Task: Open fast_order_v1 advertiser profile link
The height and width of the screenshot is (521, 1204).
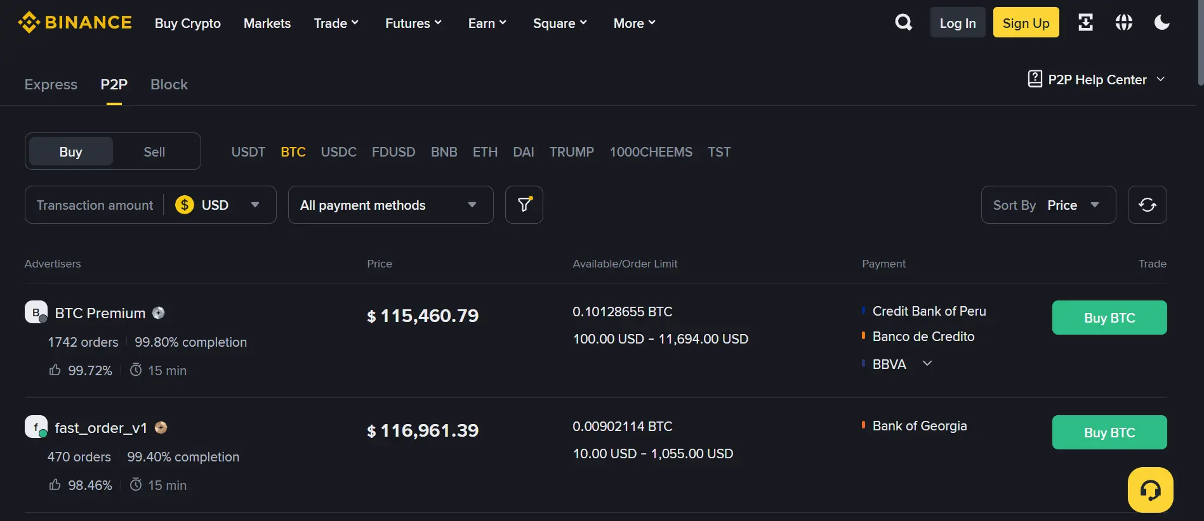Action: [x=101, y=428]
